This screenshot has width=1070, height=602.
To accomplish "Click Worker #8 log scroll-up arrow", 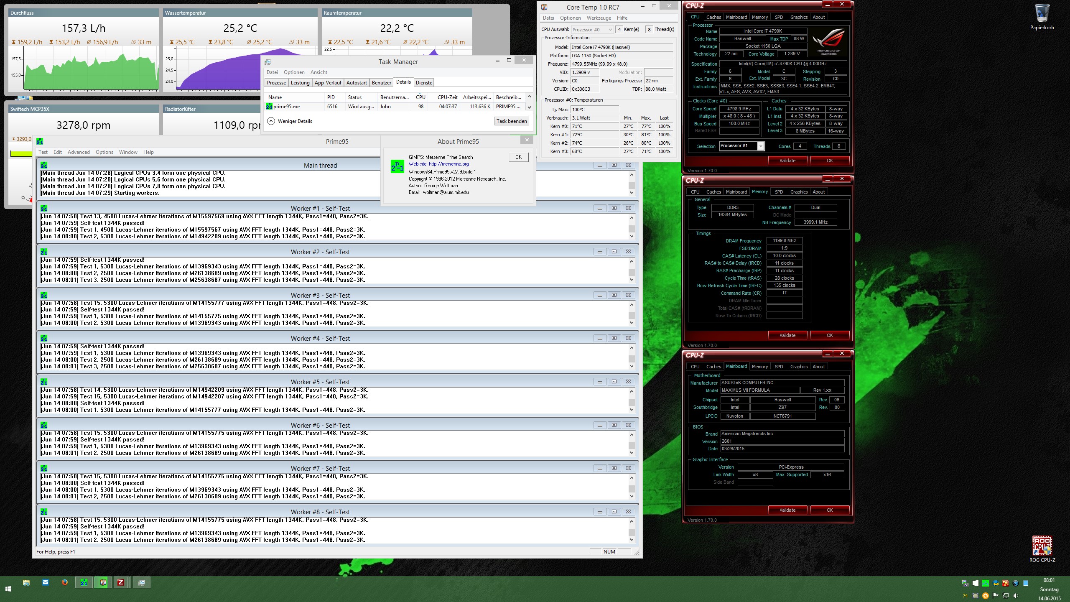I will 632,521.
